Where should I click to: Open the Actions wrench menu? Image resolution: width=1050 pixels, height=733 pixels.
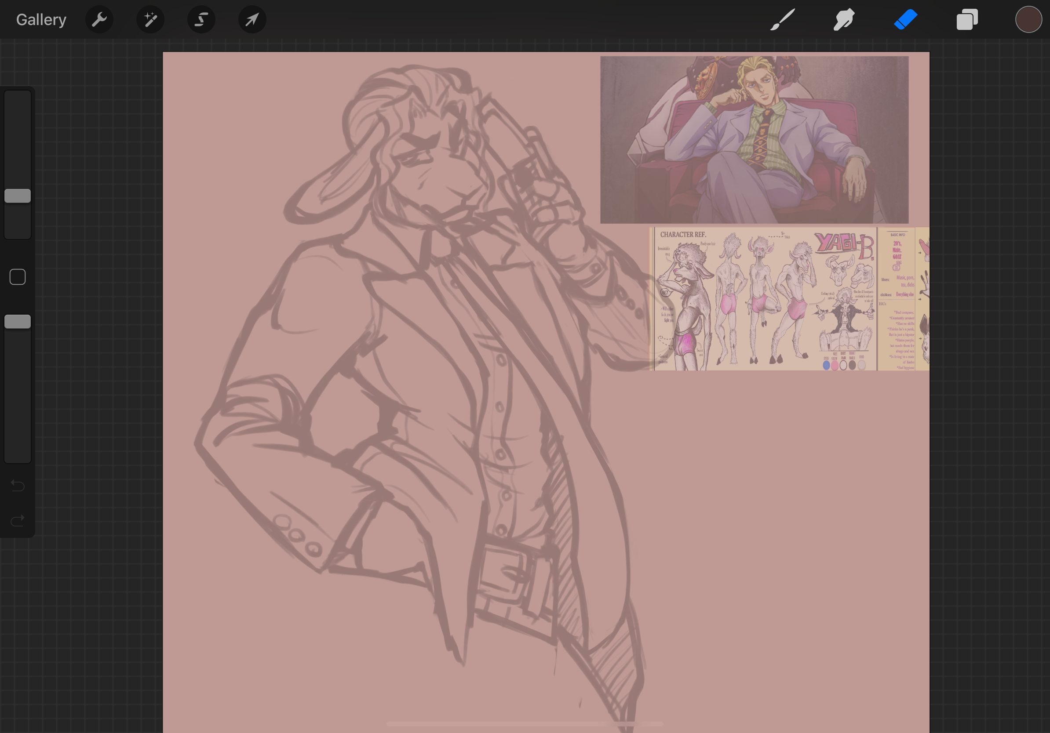pyautogui.click(x=99, y=20)
